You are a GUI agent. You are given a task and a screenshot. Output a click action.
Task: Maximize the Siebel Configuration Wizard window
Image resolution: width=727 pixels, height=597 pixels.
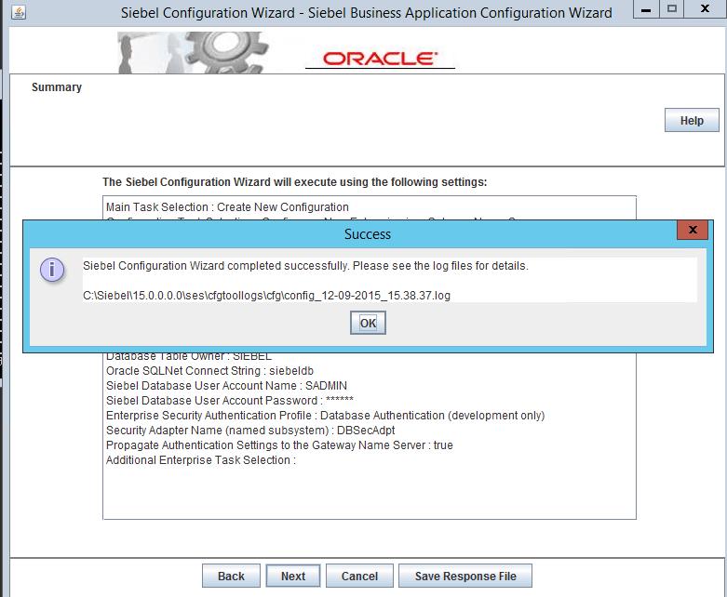(671, 11)
